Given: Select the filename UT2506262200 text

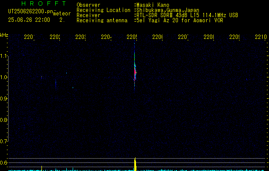Looking at the screenshot, I should [x=30, y=12].
